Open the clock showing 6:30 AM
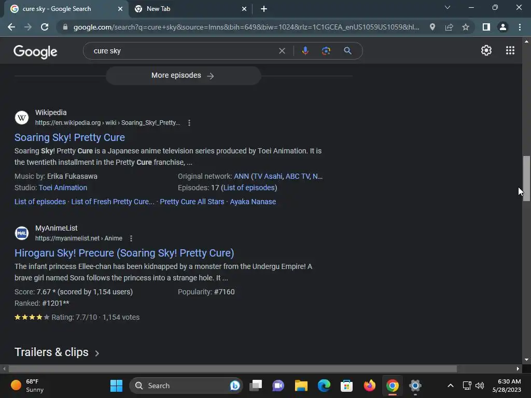Screen dimensions: 531x398 507,386
